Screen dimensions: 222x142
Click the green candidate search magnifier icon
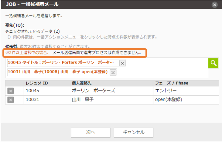pos(213,63)
